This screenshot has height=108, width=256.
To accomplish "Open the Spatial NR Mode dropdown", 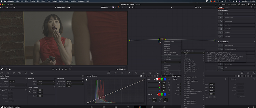I will click(x=46, y=81).
